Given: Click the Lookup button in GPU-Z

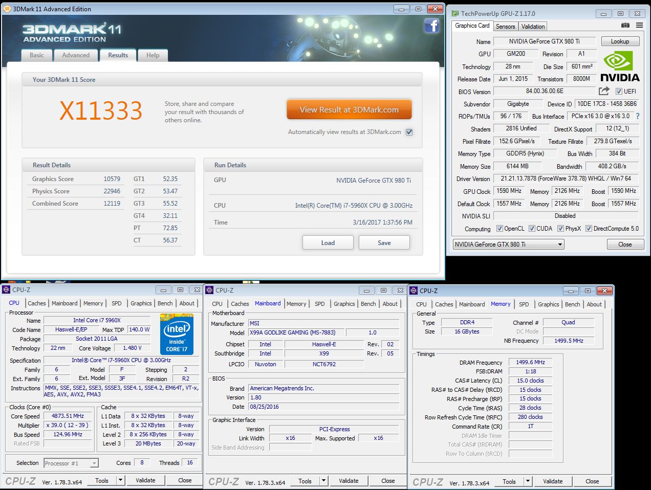Looking at the screenshot, I should [620, 41].
